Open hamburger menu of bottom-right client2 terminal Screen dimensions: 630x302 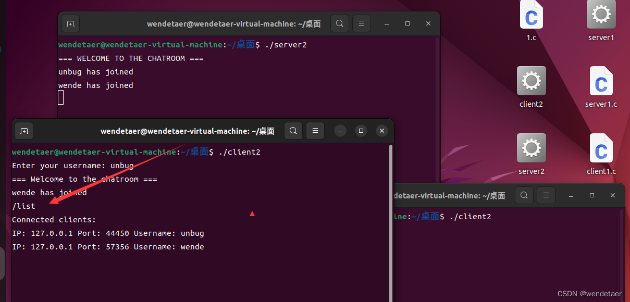click(546, 195)
